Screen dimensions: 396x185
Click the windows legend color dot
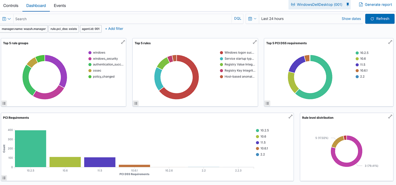click(x=90, y=53)
